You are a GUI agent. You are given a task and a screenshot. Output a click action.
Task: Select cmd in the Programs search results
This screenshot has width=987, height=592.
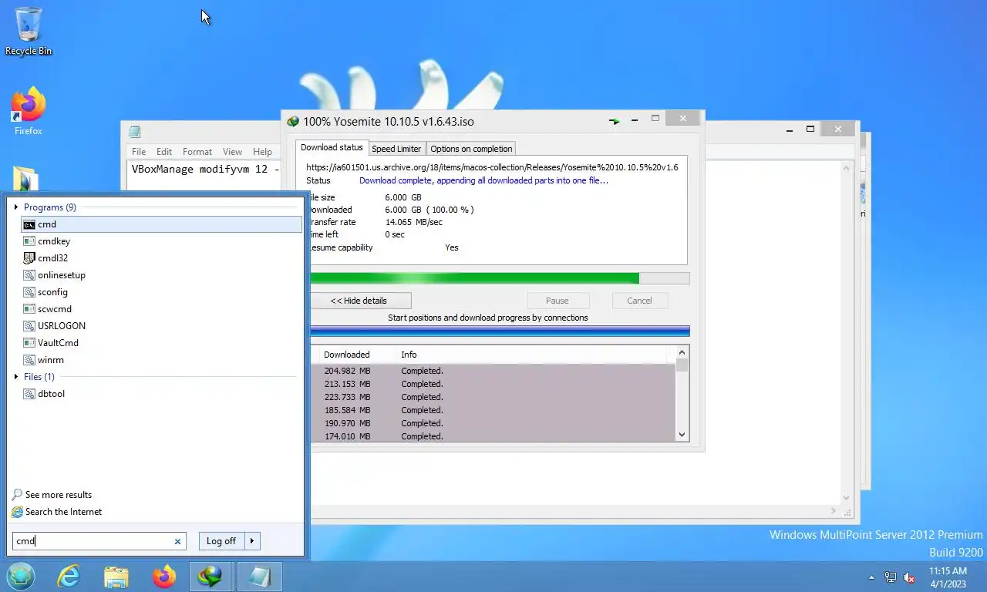[162, 224]
